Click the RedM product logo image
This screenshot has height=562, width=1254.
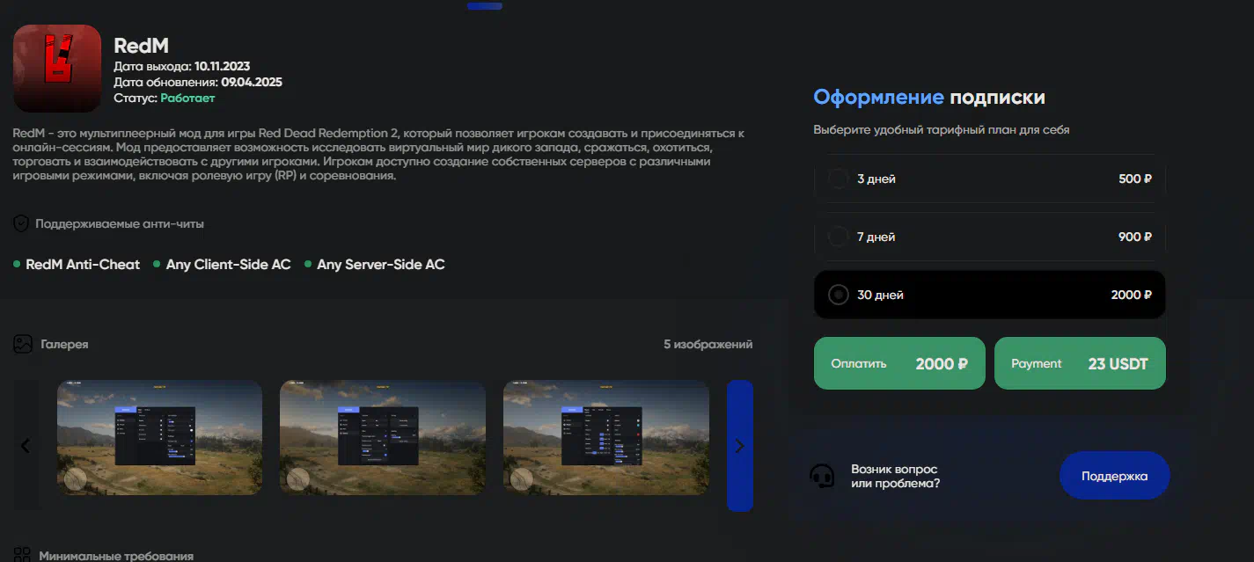pos(57,69)
